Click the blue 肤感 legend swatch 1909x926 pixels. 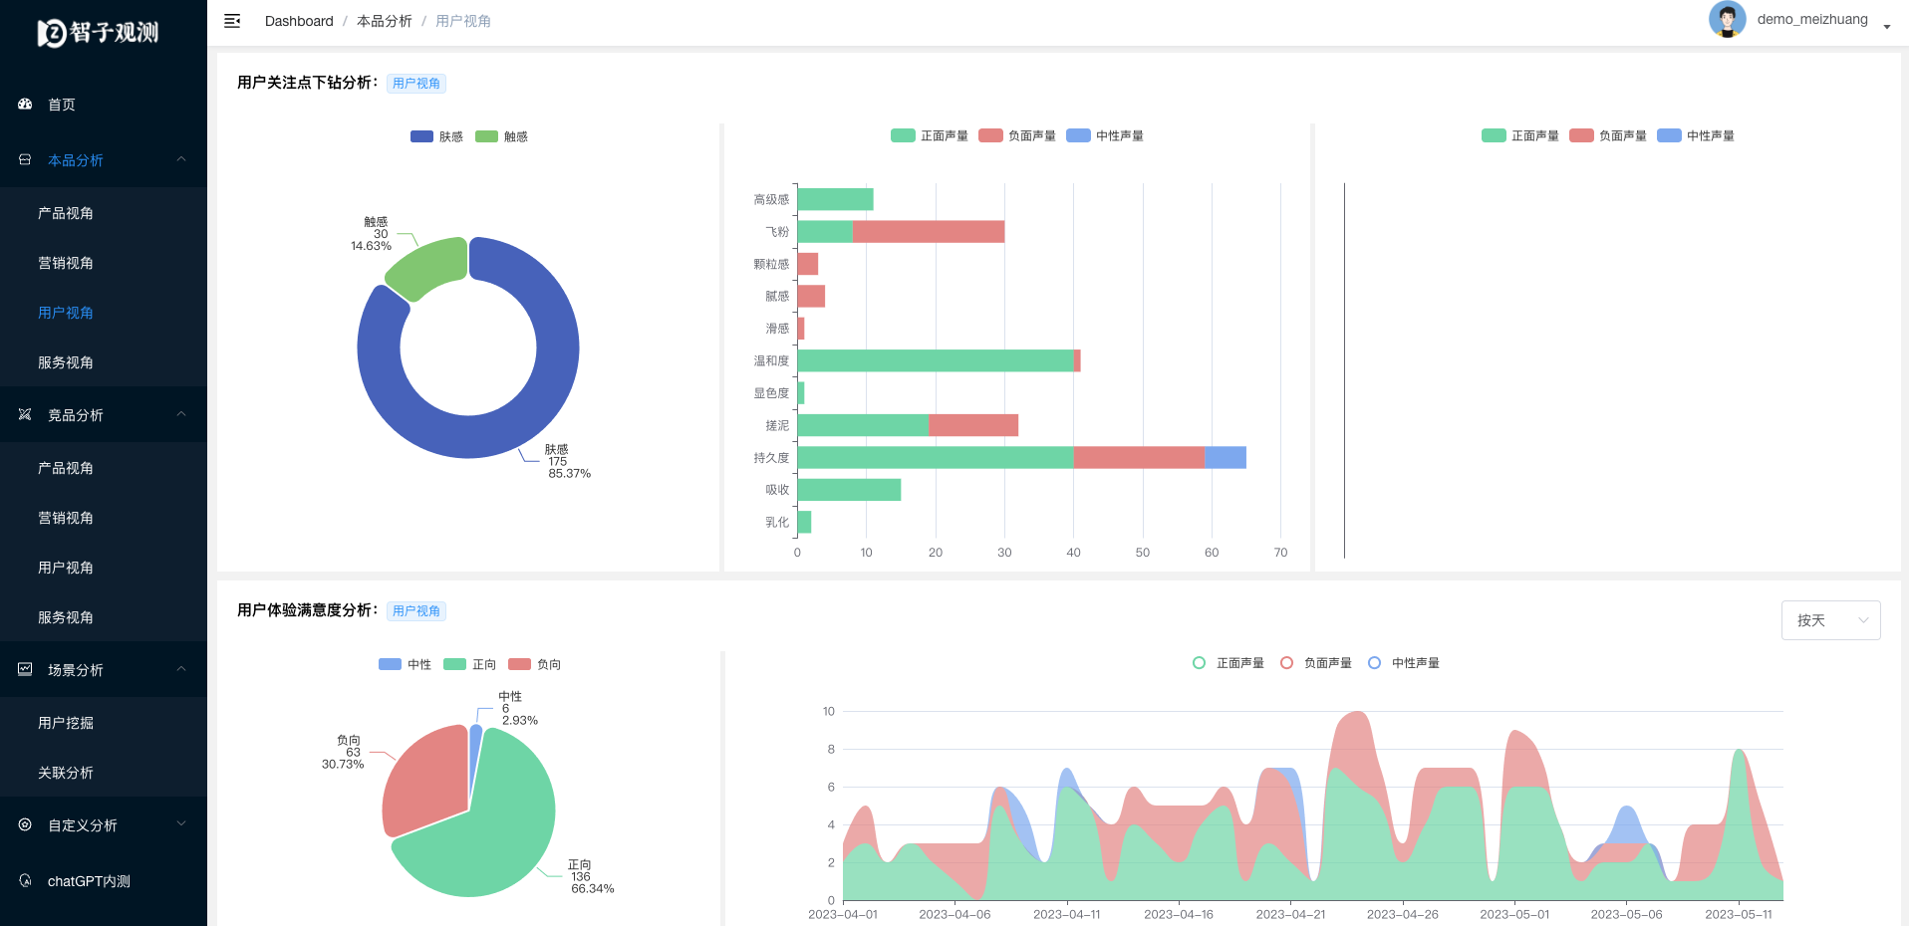coord(421,136)
